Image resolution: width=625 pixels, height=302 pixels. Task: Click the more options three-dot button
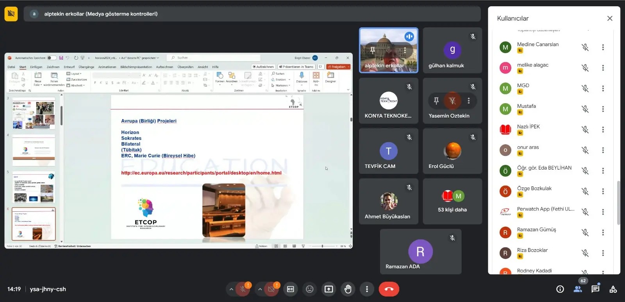tap(367, 289)
